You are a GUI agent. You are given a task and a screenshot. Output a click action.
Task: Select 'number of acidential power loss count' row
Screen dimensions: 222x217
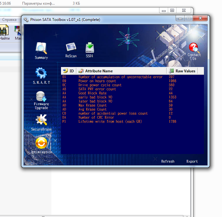tap(132, 113)
